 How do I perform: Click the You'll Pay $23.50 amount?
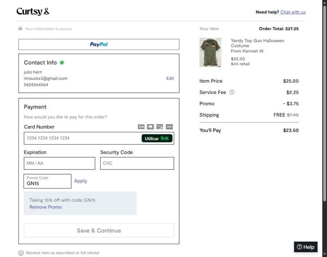(x=291, y=130)
